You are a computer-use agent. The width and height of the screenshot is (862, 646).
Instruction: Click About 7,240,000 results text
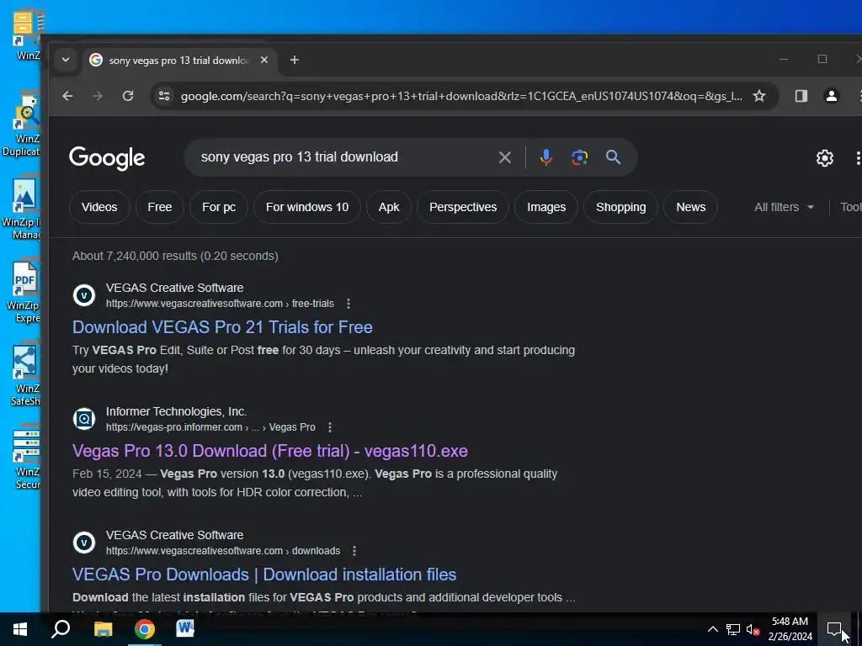point(175,256)
